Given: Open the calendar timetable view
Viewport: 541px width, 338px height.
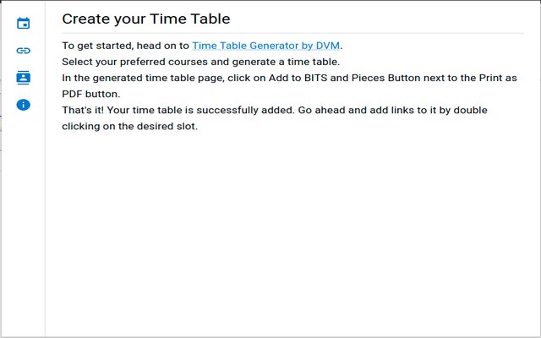Looking at the screenshot, I should point(24,24).
